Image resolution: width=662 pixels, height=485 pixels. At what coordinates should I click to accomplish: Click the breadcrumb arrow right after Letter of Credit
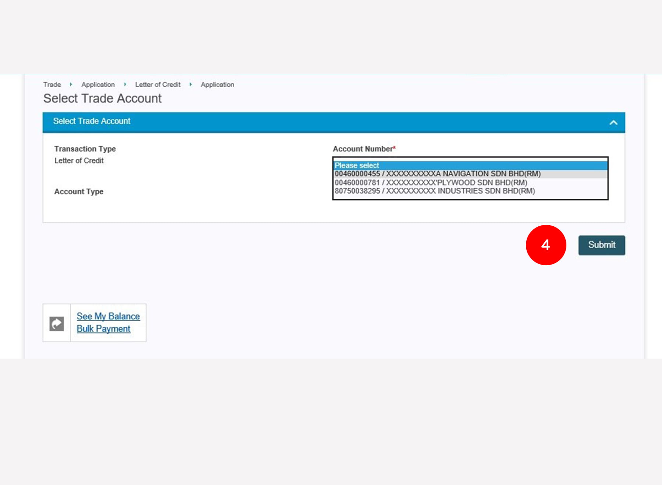coord(191,85)
